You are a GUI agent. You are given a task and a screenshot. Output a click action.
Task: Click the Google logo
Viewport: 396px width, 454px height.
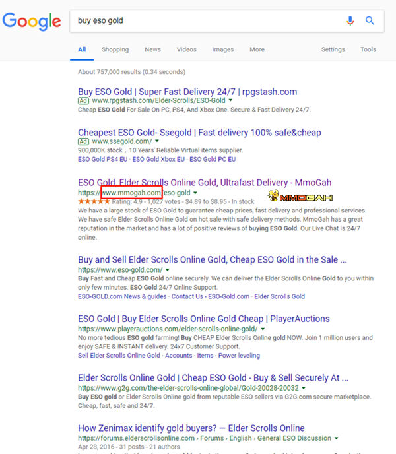[32, 21]
